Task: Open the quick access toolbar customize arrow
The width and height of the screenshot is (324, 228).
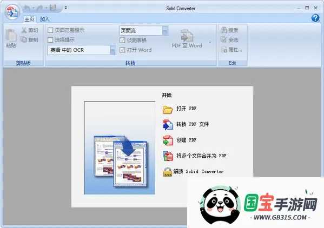Action: [x=65, y=8]
